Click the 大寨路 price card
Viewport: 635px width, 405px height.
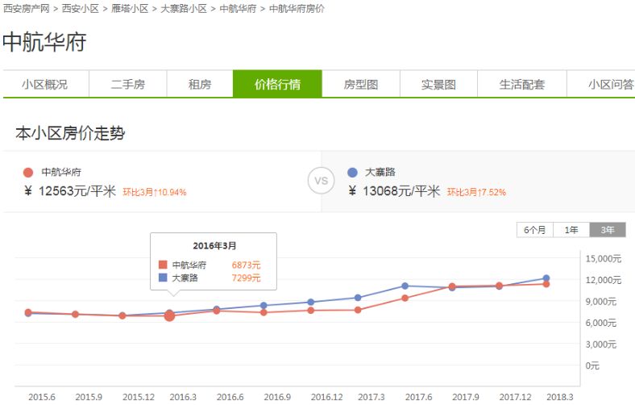[x=479, y=182]
